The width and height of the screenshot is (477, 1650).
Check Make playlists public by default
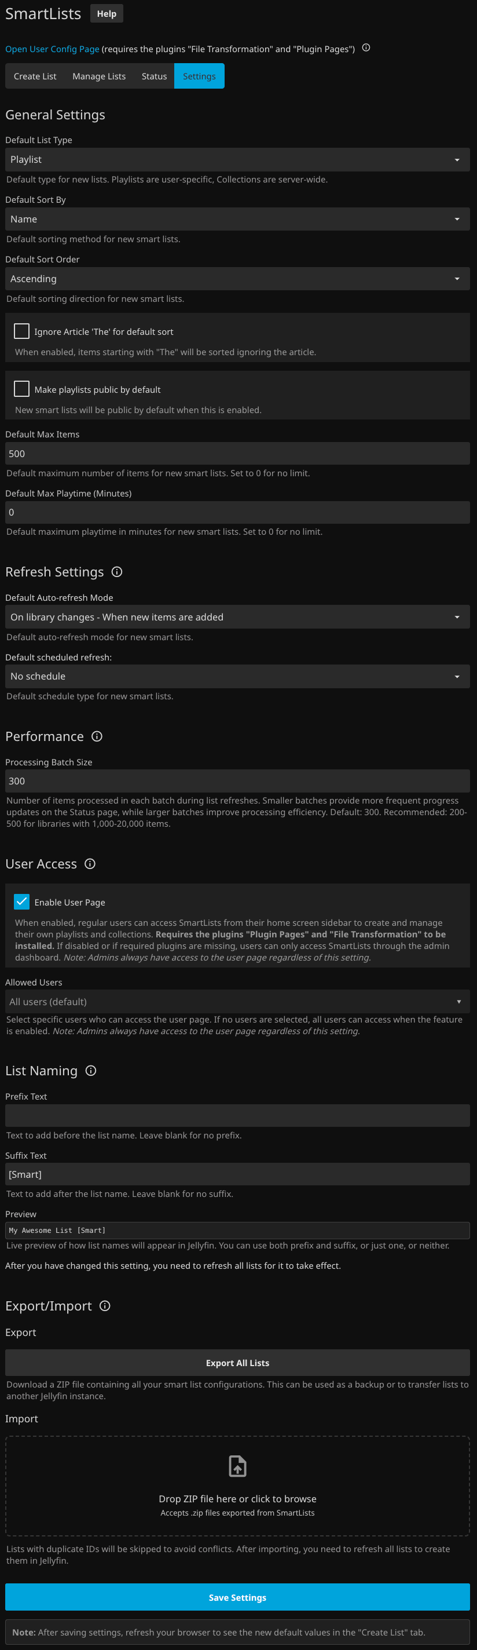(x=22, y=389)
